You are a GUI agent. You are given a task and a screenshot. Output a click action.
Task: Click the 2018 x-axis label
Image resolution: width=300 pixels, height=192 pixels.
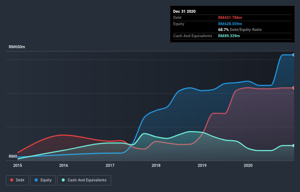(x=156, y=165)
